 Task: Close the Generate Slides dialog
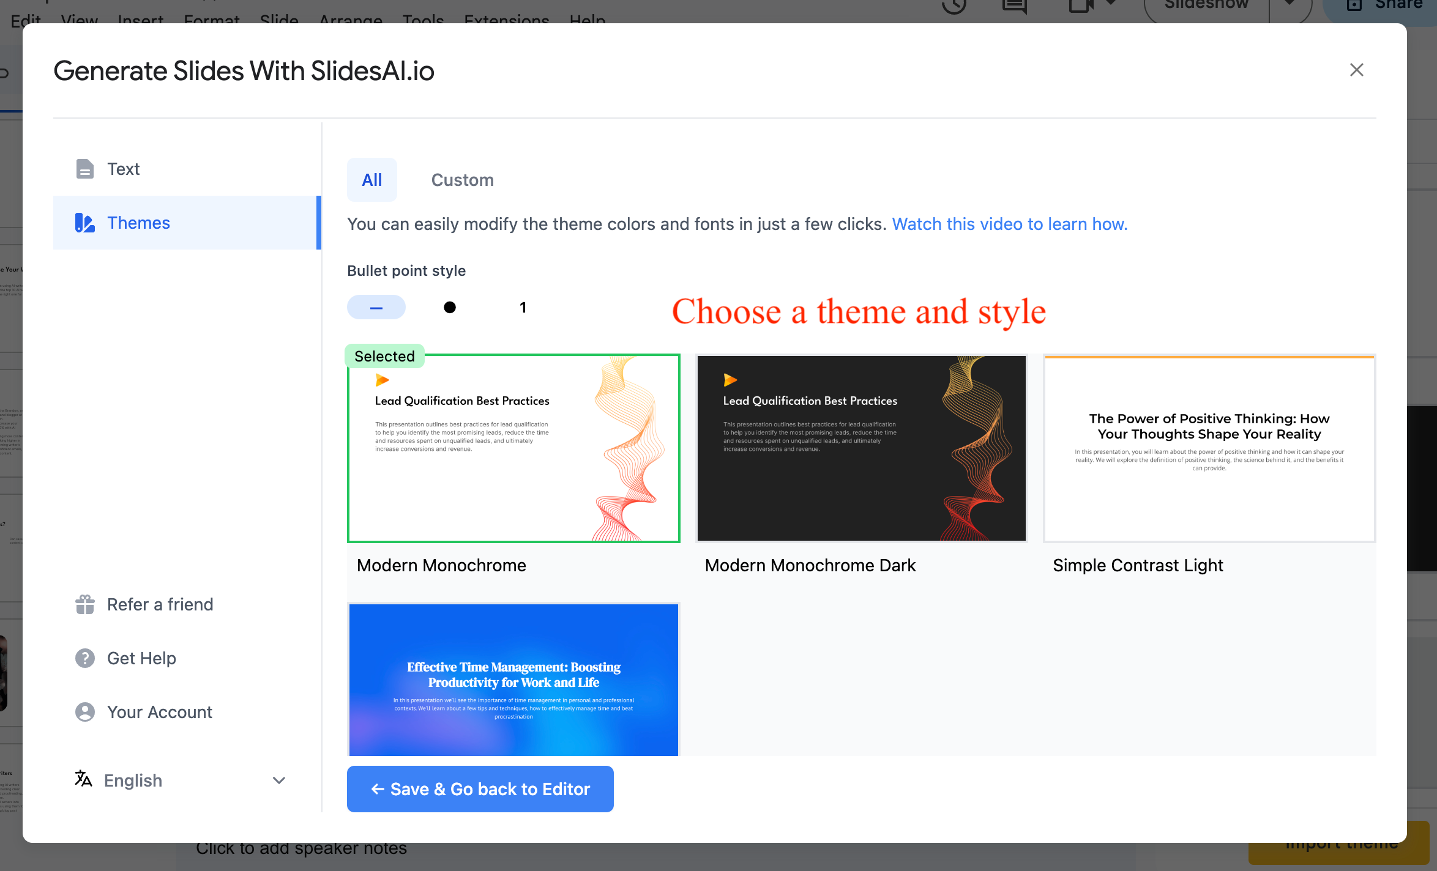[x=1356, y=70]
